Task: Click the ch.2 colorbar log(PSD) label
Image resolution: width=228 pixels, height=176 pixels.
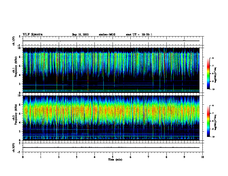Action: pyautogui.click(x=215, y=123)
